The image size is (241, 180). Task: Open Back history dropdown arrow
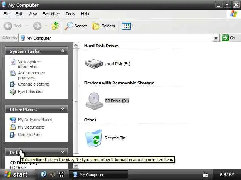pyautogui.click(x=27, y=25)
